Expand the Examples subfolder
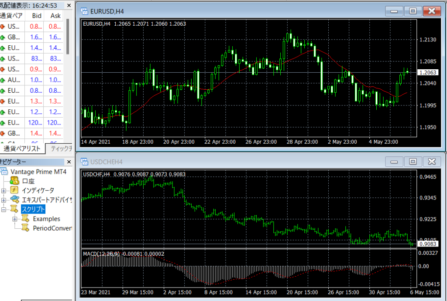Image resolution: width=447 pixels, height=301 pixels. [15, 219]
